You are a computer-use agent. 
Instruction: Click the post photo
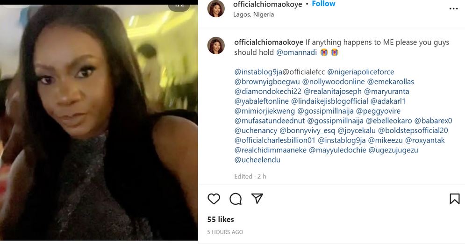click(x=99, y=122)
